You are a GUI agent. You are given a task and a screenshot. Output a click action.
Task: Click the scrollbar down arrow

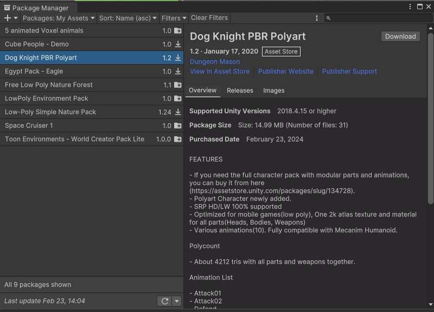point(430,304)
